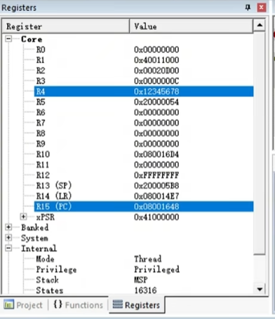Select the R3 register row
Viewport: 275px width, 319px height.
click(x=144, y=81)
